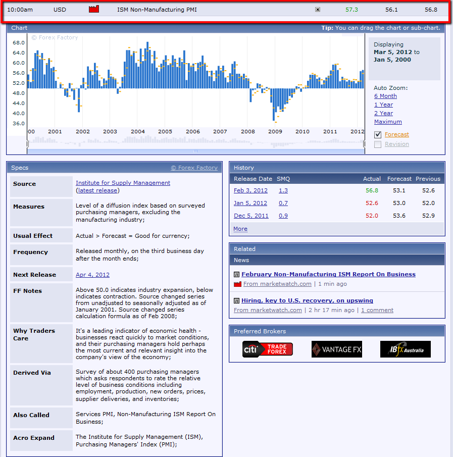Set auto zoom to 2 Year
Viewport: 453px width, 457px height.
tap(384, 113)
